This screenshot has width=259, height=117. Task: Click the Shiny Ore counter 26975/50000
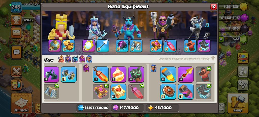[x=93, y=108]
